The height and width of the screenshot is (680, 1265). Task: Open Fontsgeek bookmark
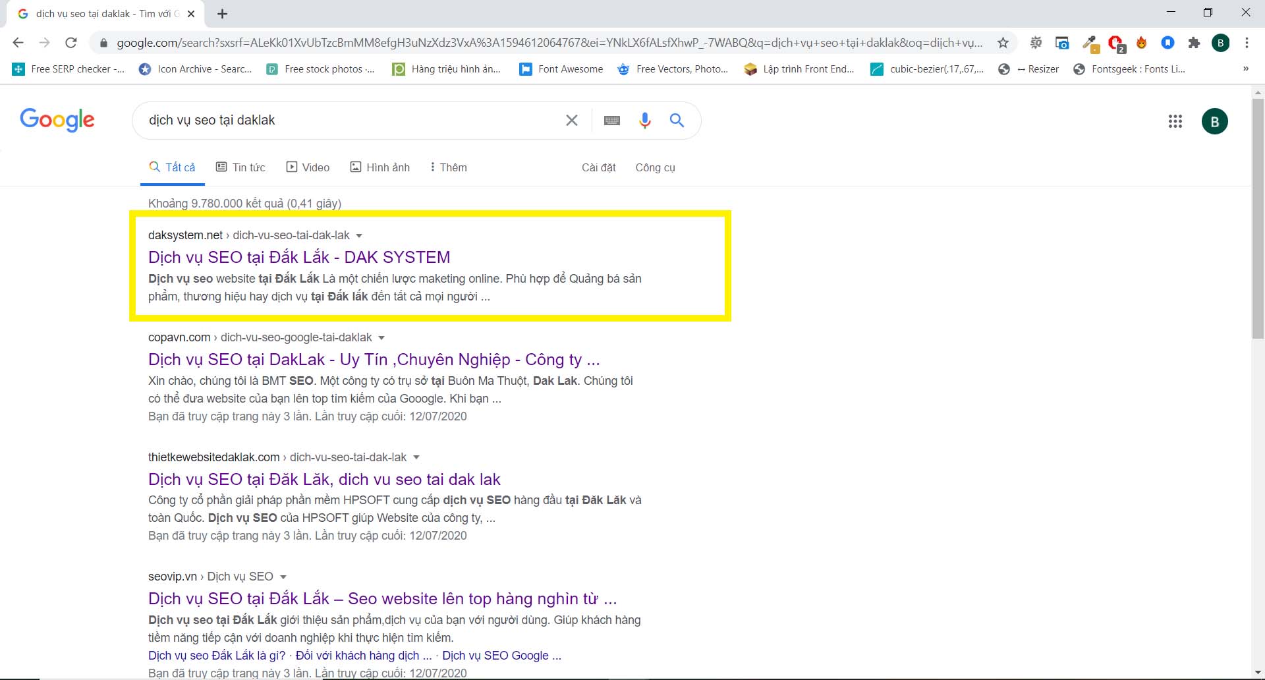click(1129, 69)
